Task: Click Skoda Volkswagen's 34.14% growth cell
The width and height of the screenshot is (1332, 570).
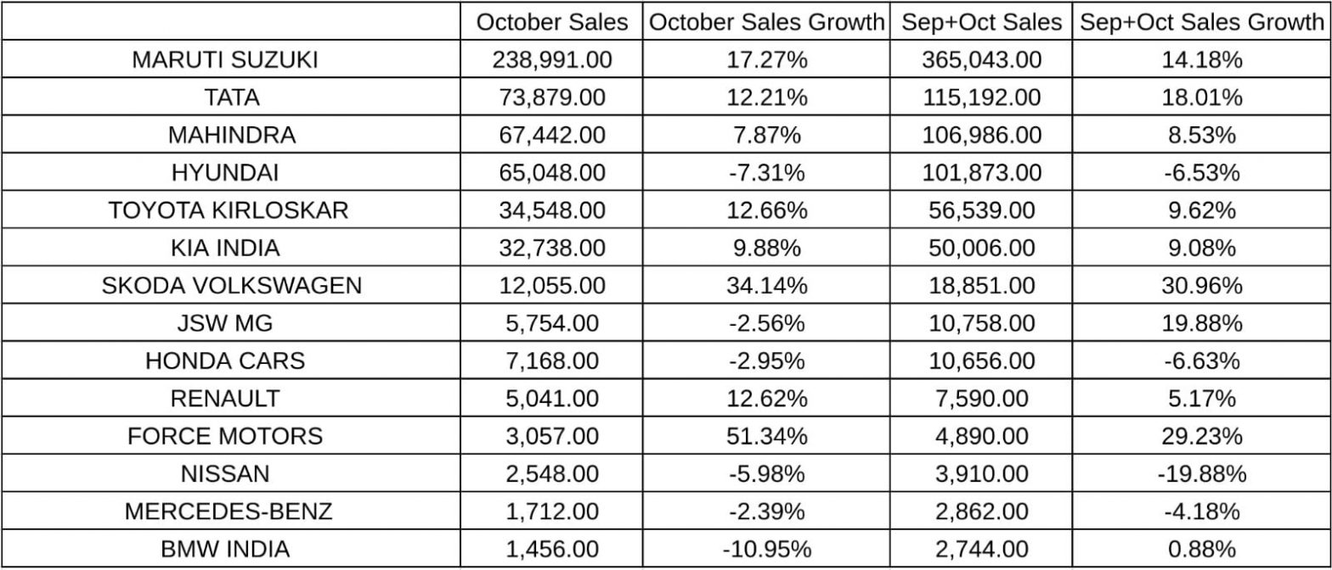Action: [766, 286]
